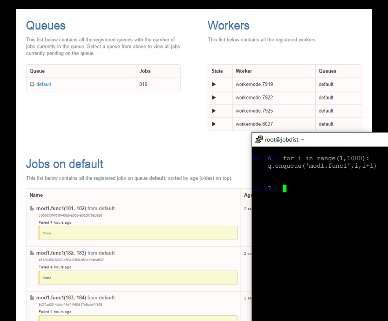Click Failed 4 hours ago under job 183, 184
388x321 pixels.
tap(55, 312)
